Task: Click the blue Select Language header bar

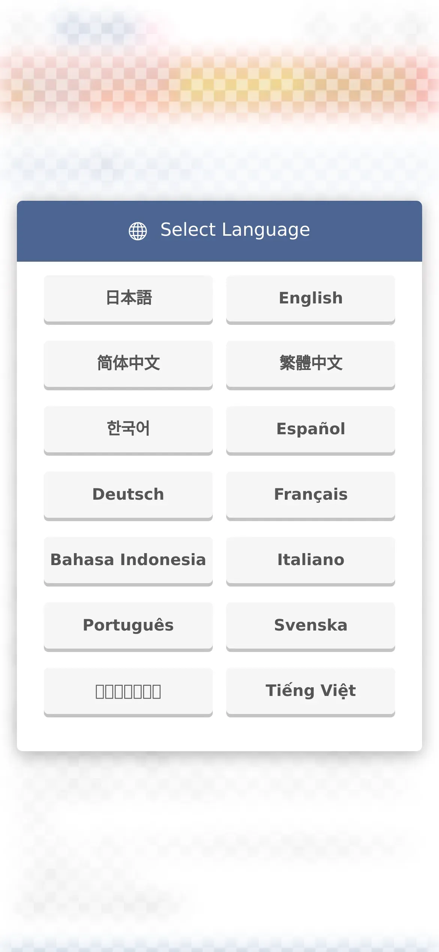Action: [219, 231]
